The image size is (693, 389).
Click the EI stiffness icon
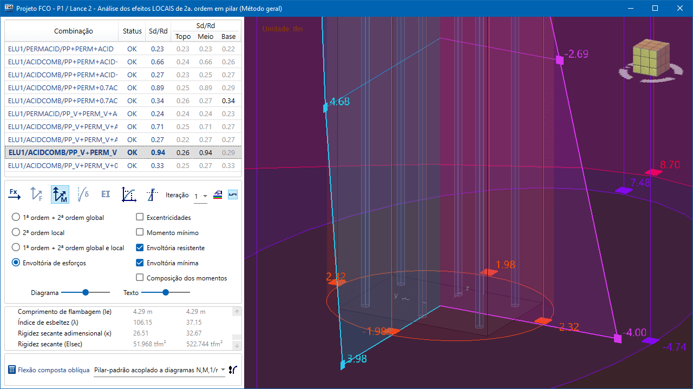point(106,194)
